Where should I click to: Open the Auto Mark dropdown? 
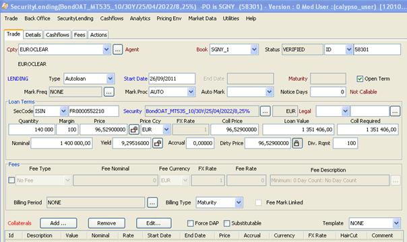coord(269,92)
